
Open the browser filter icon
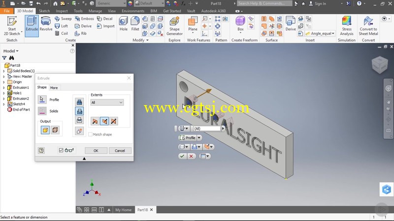(4, 58)
